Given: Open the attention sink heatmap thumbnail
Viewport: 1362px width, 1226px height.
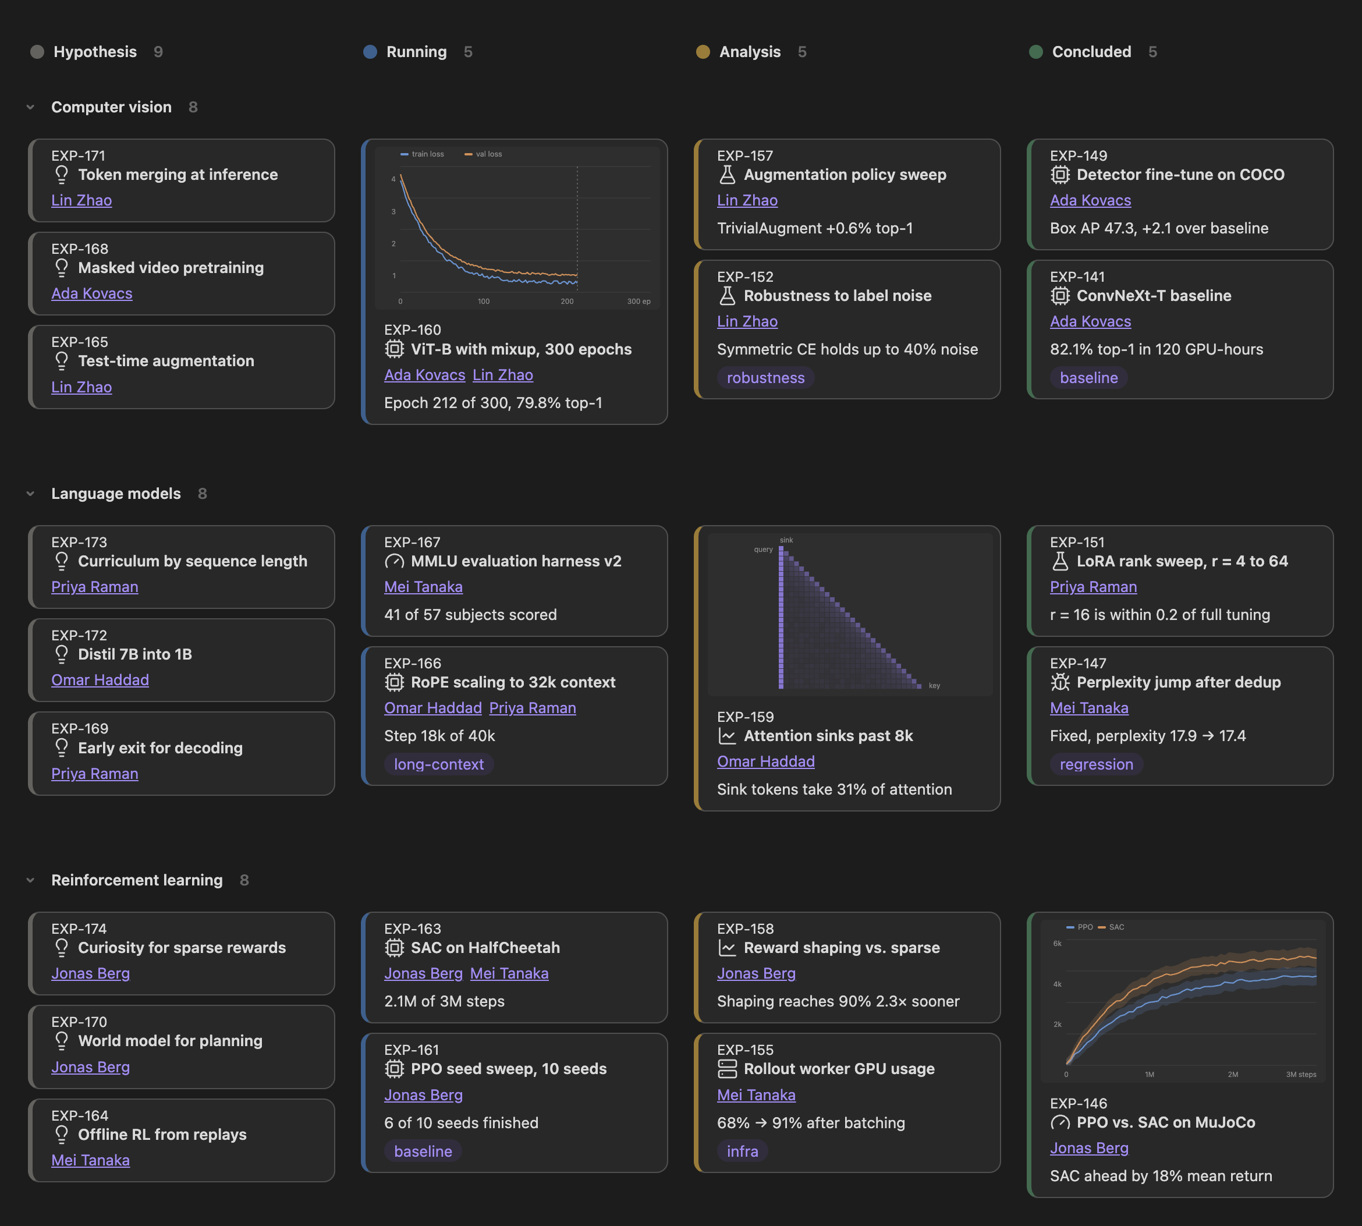Looking at the screenshot, I should [x=850, y=615].
